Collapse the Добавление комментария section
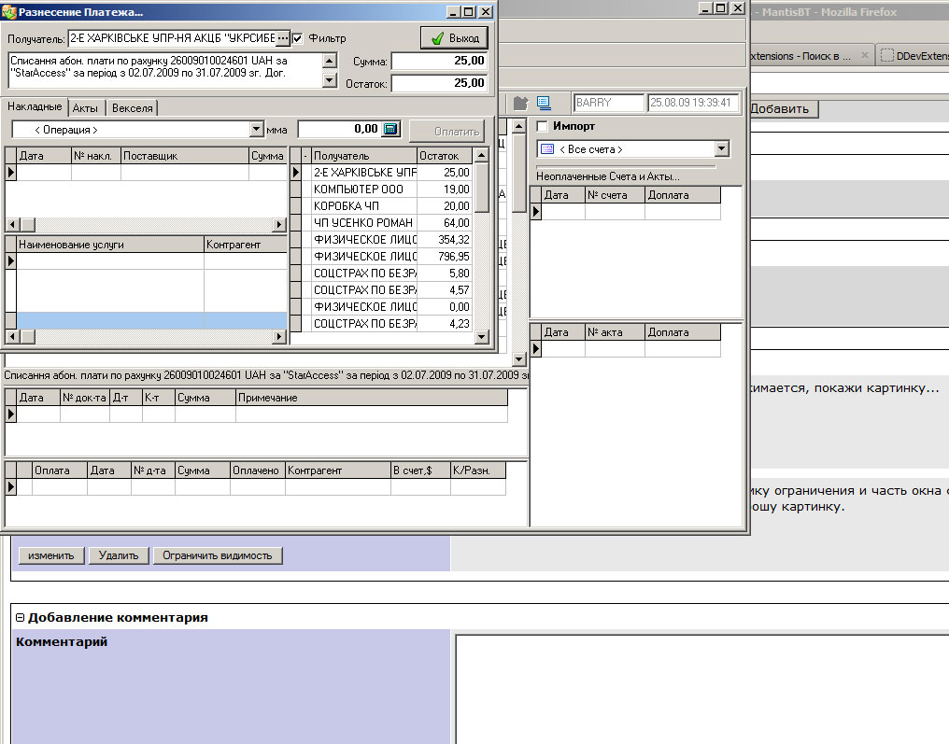The width and height of the screenshot is (949, 744). [20, 617]
